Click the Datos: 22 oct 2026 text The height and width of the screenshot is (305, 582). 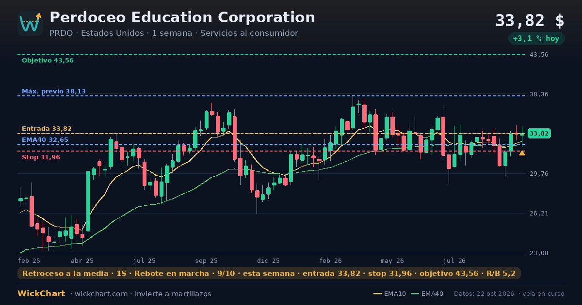[485, 294]
